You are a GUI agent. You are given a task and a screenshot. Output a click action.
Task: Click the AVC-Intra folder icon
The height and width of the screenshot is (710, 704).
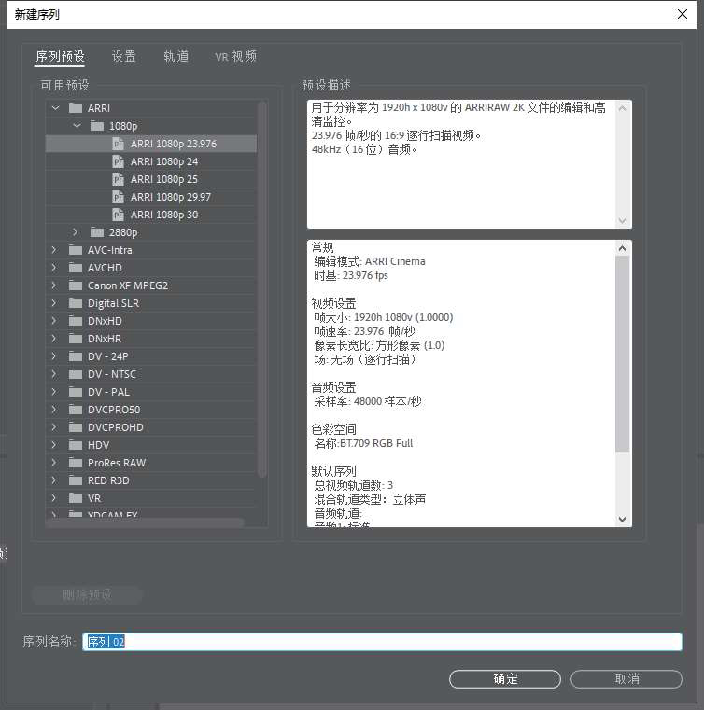tap(76, 250)
